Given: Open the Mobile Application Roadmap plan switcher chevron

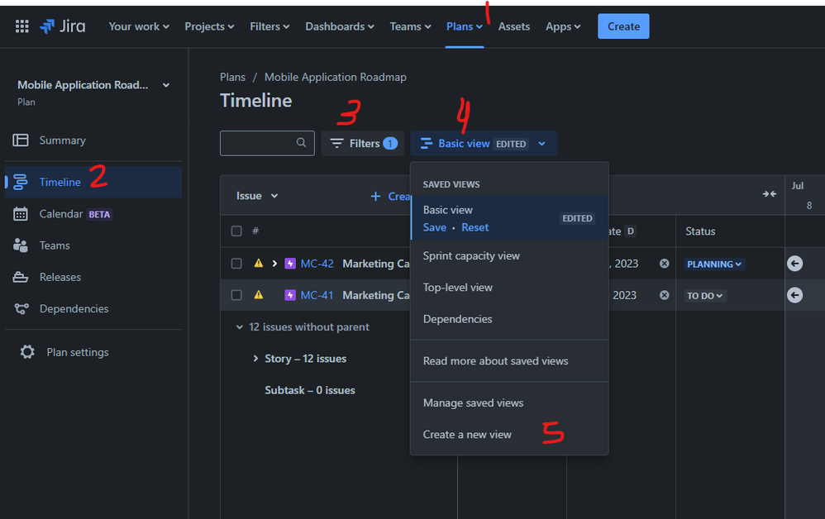Looking at the screenshot, I should 165,85.
